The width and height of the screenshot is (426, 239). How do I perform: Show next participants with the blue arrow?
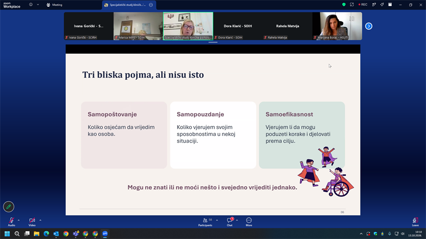point(369,26)
